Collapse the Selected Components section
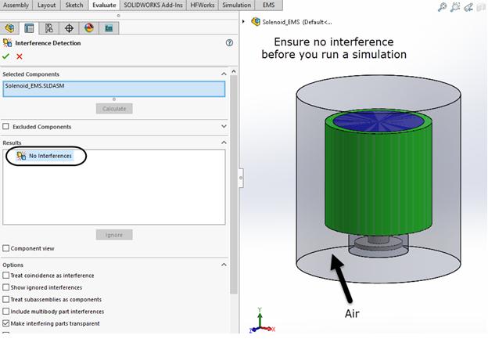Viewport: 488px width, 339px height. tap(224, 74)
